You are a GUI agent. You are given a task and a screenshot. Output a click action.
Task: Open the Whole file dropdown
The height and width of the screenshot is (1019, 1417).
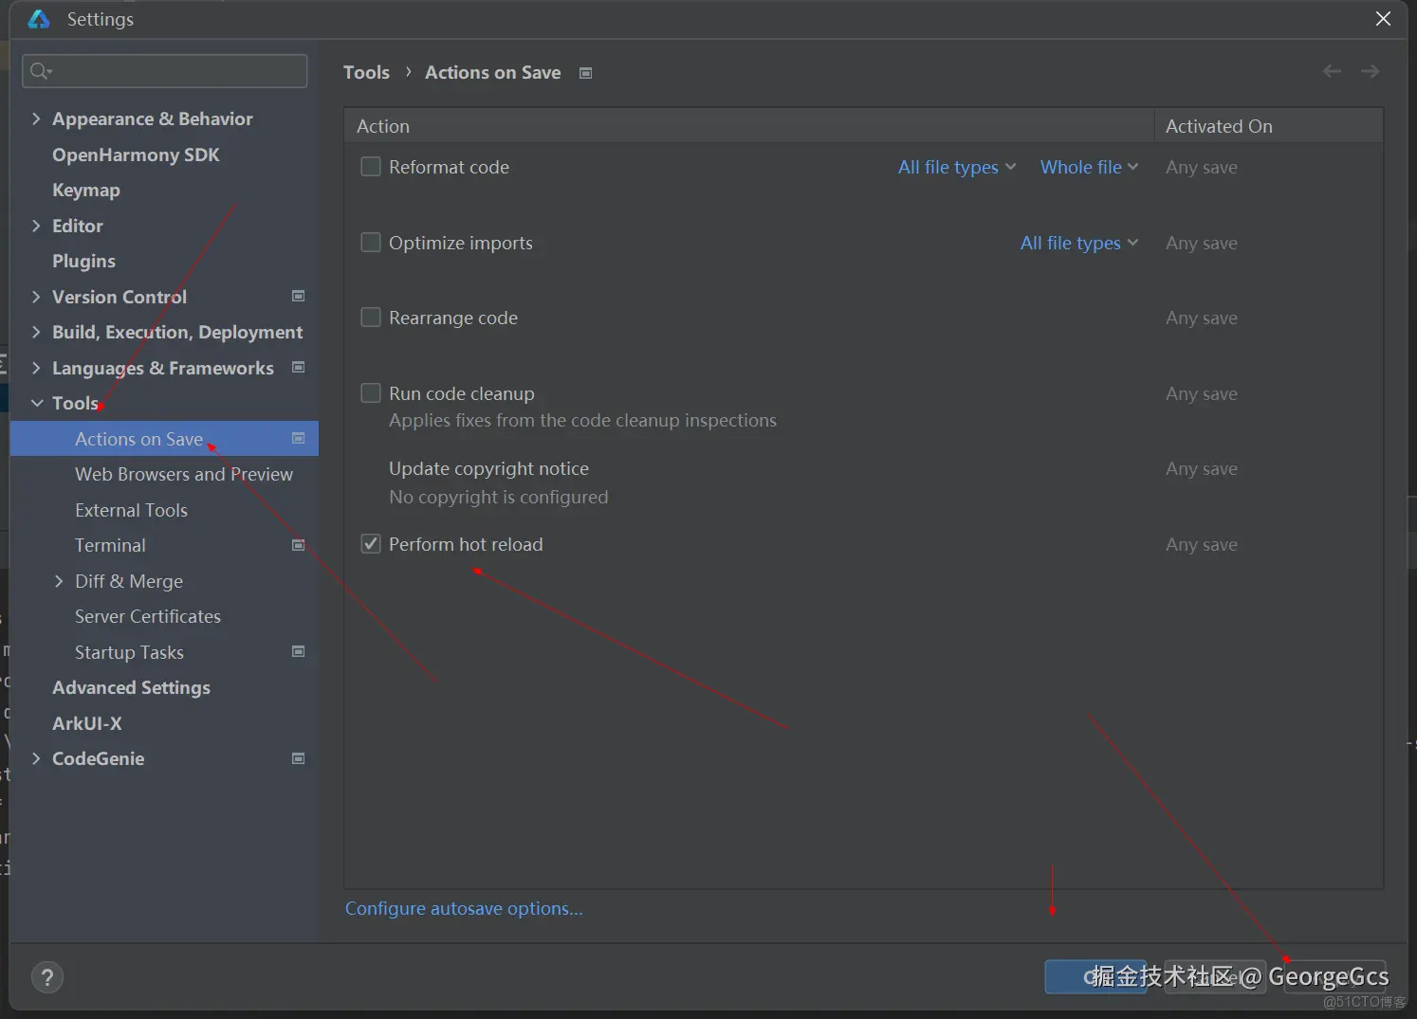(1089, 168)
